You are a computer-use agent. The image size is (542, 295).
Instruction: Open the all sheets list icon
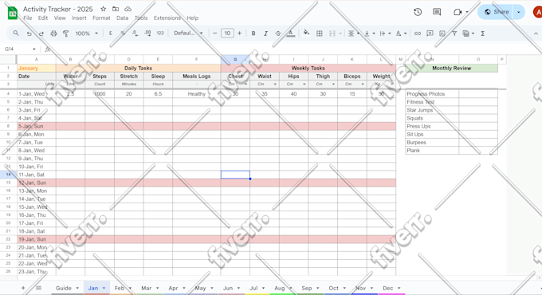pos(39,288)
